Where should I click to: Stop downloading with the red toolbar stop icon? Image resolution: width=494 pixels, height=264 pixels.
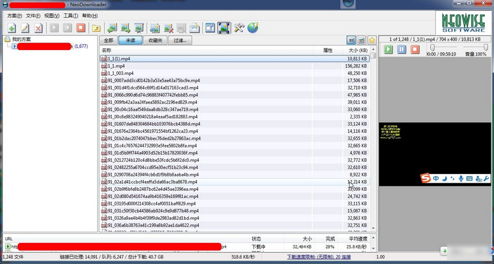[x=81, y=28]
